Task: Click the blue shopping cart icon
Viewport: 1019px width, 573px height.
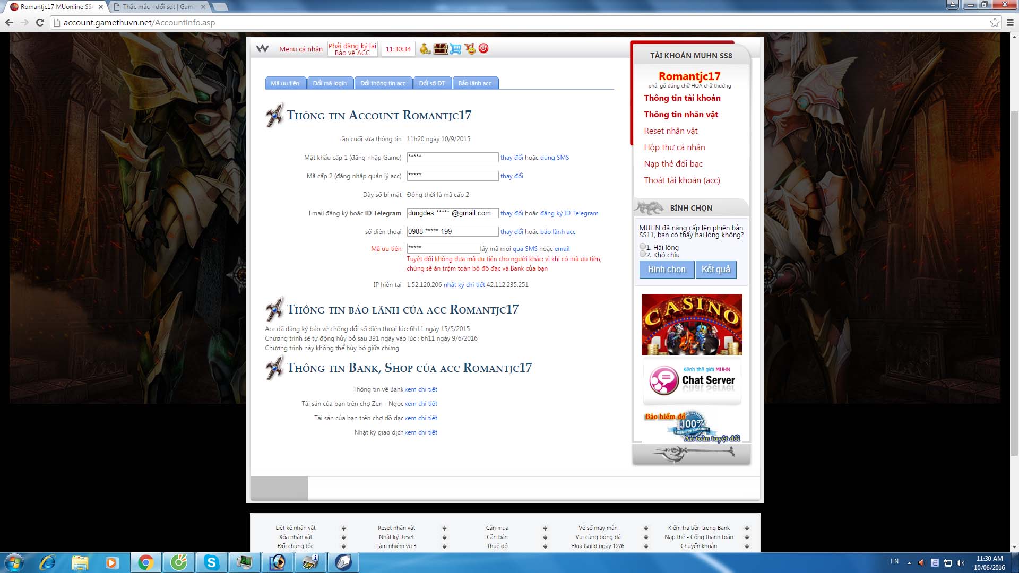Action: 455,49
